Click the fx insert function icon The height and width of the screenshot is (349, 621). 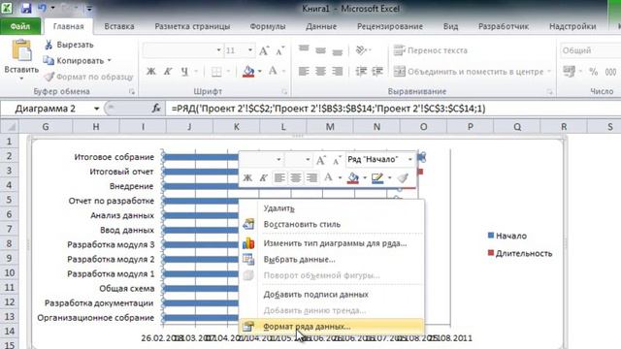(x=156, y=108)
